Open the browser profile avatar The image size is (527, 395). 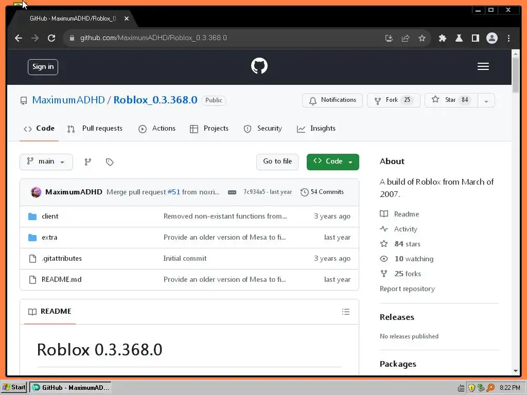[491, 38]
